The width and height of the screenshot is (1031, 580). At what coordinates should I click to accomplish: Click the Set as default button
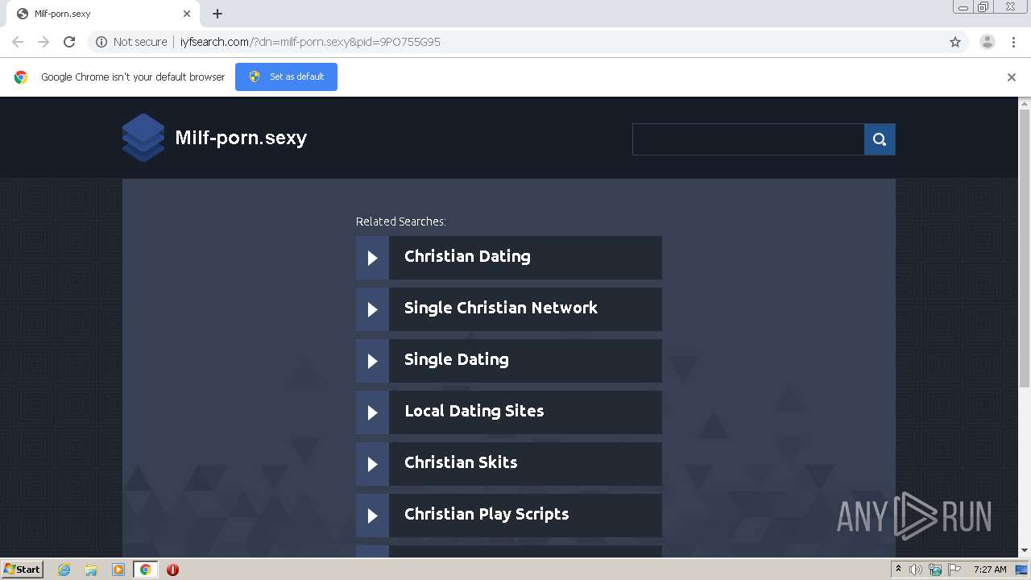[286, 77]
